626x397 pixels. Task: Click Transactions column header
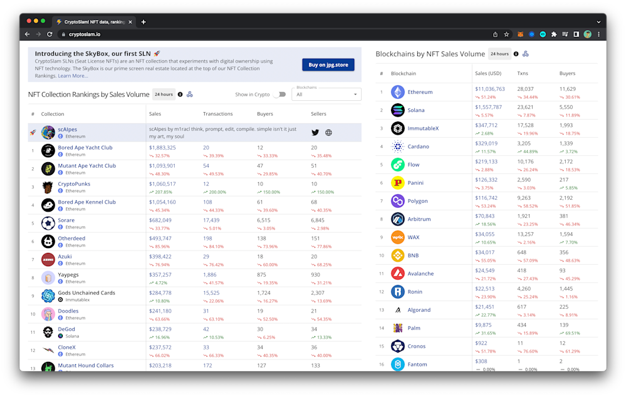(217, 114)
